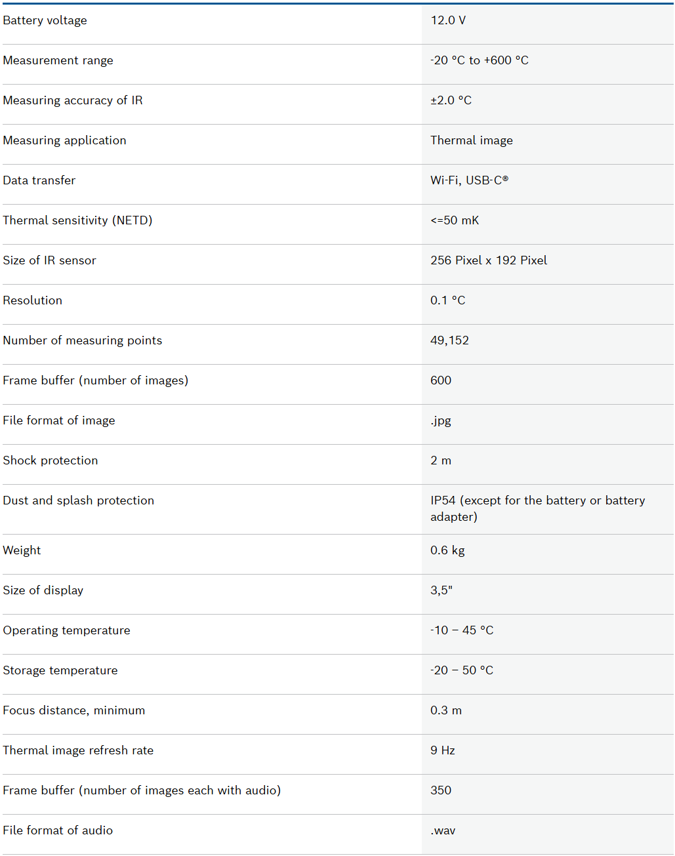675x856 pixels.
Task: Select the Thermal image value
Action: [x=472, y=140]
